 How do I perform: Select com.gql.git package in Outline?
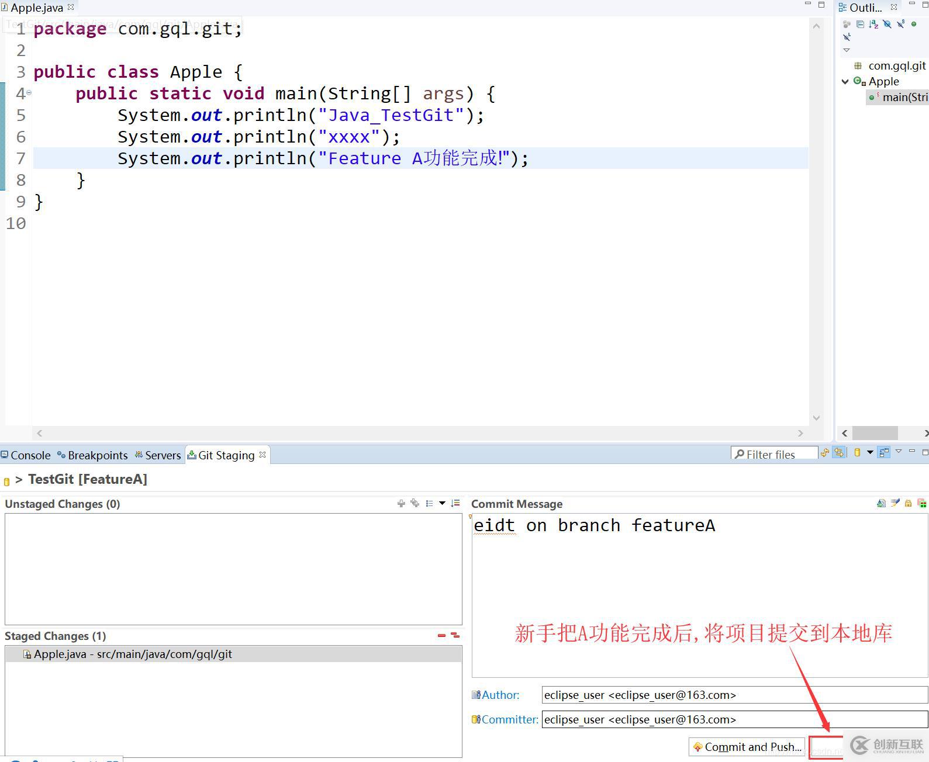coord(897,65)
